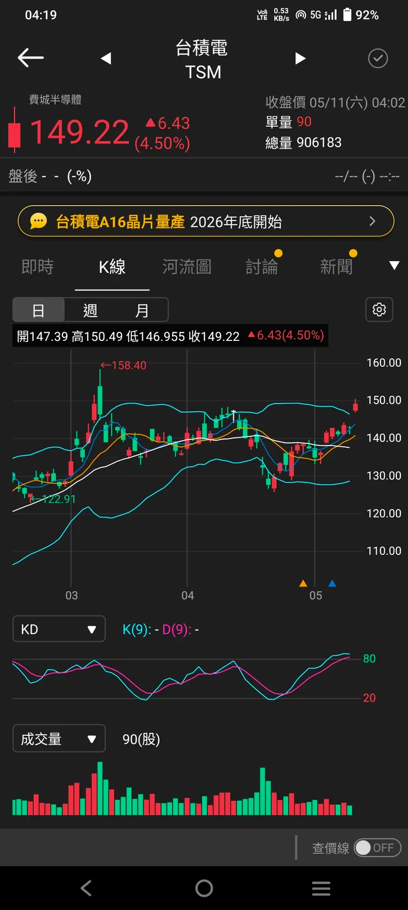
Task: Switch to previous stock with left triangle
Action: 106,58
